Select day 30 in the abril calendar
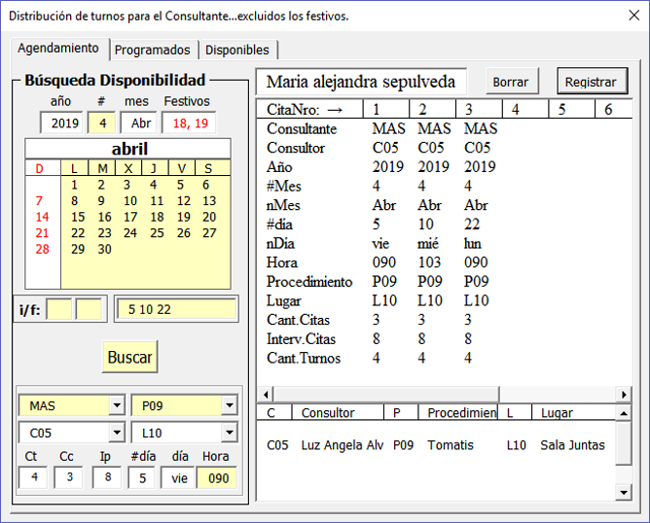The height and width of the screenshot is (523, 650). pos(104,249)
